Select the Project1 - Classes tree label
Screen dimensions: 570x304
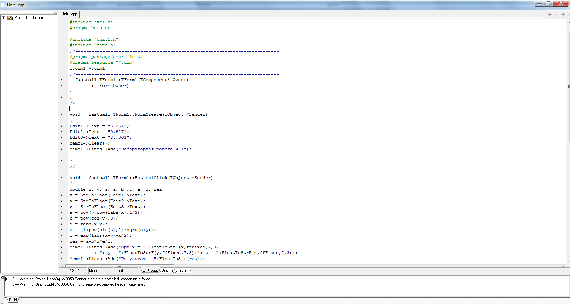(x=28, y=18)
